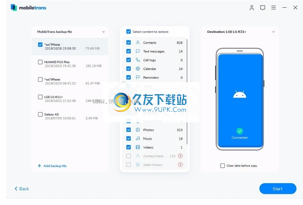Click the 182.16 MB size text
The image size is (303, 205).
coord(94,66)
